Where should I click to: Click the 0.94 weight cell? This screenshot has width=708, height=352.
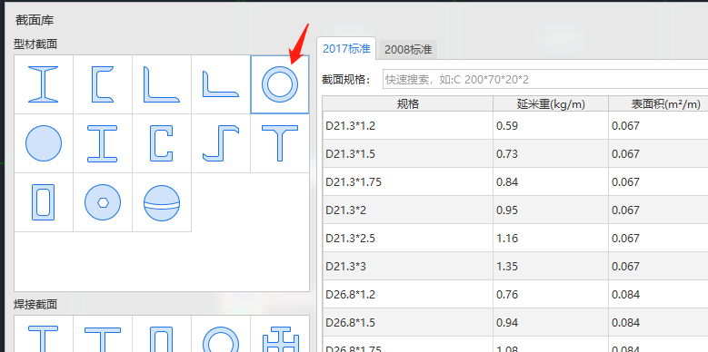point(551,323)
